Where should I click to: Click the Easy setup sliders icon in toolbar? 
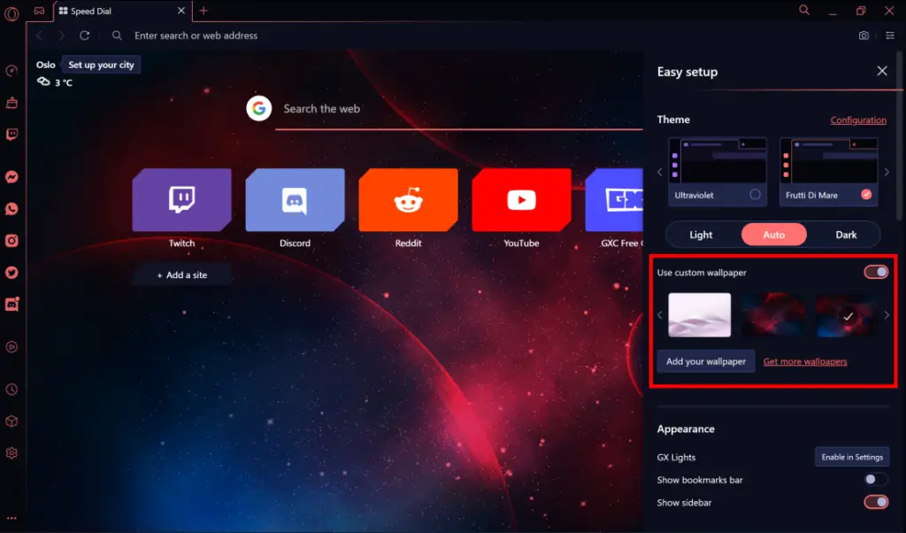pyautogui.click(x=890, y=35)
